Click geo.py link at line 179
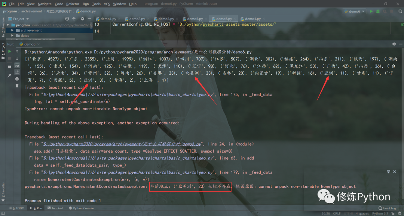The width and height of the screenshot is (404, 216). click(128, 172)
